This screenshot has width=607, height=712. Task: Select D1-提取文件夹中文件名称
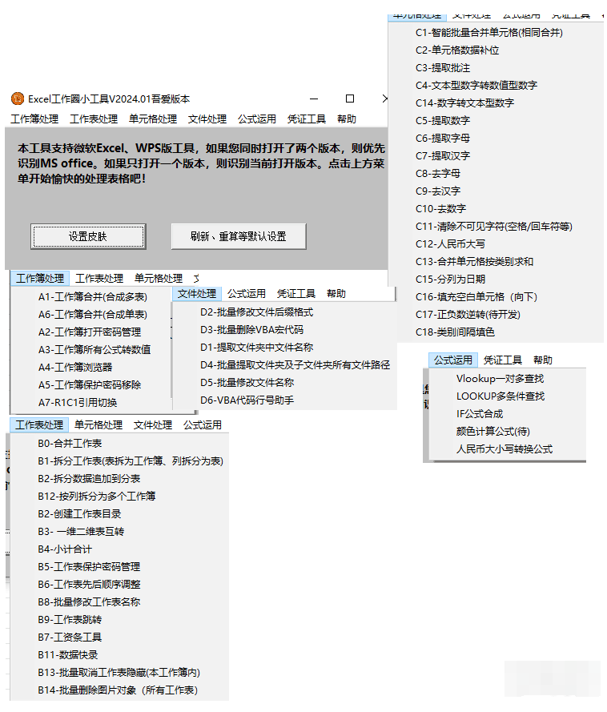click(256, 348)
